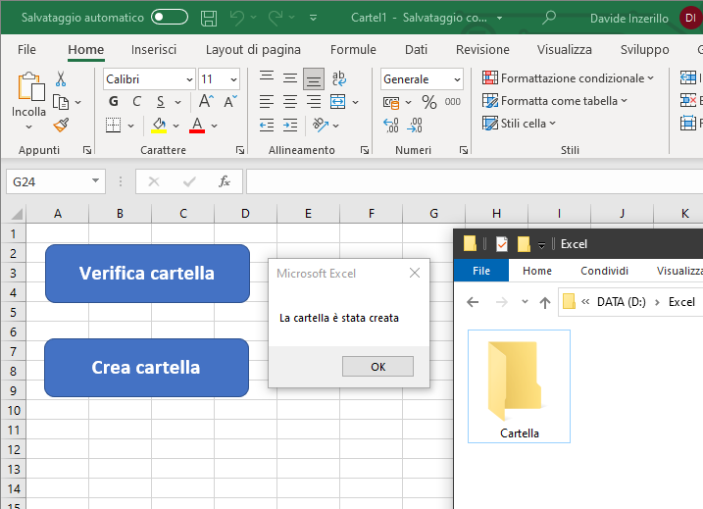Click the Verifica cartella button

pyautogui.click(x=147, y=274)
